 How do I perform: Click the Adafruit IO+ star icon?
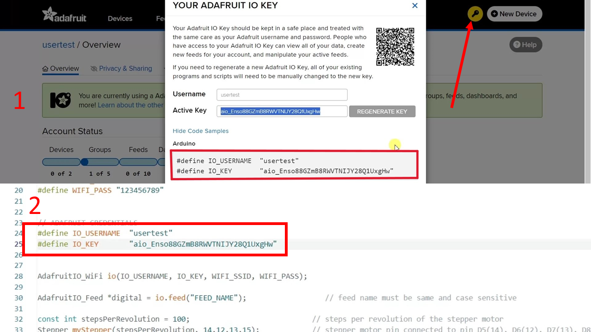[x=60, y=100]
